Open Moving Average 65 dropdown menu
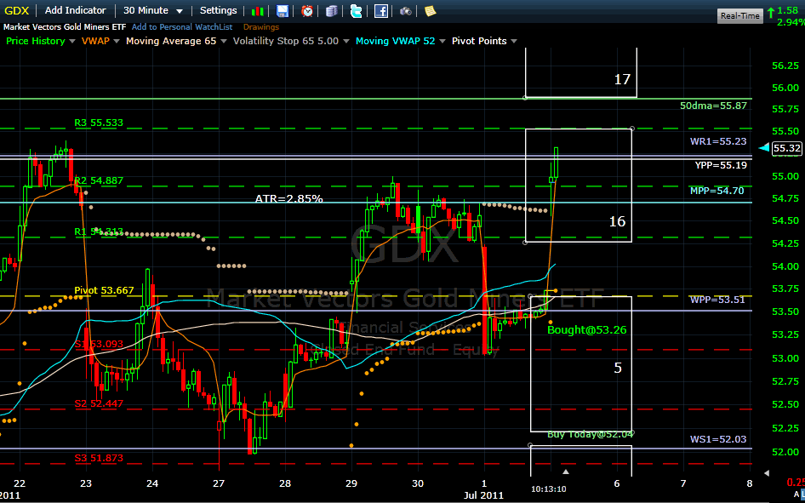805x503 pixels. 175,41
